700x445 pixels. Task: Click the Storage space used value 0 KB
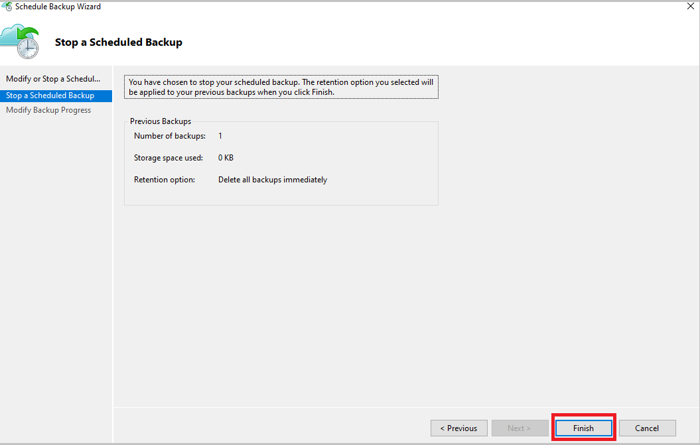click(226, 157)
